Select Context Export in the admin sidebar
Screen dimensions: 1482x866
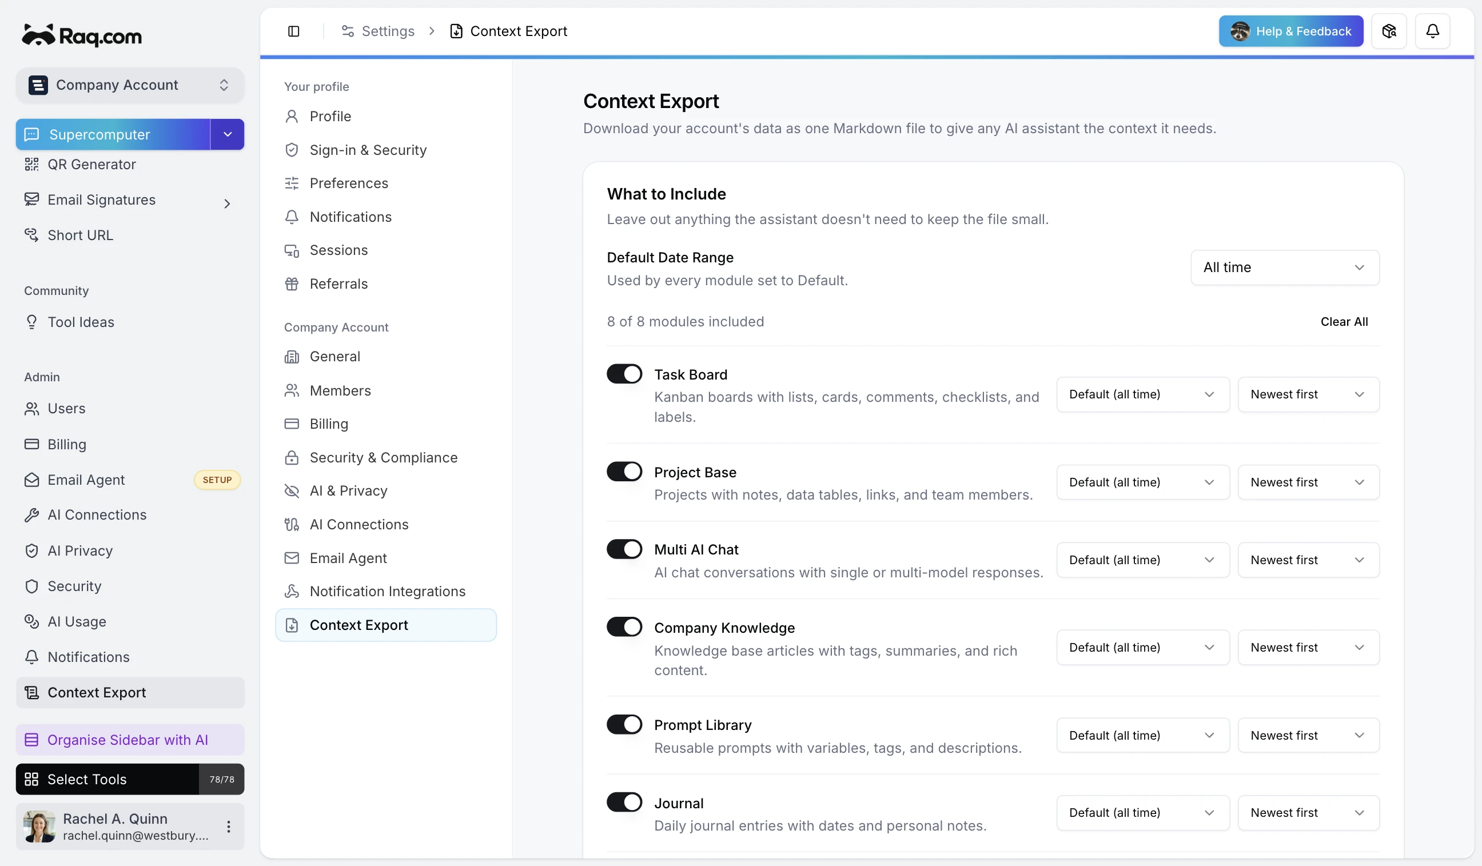coord(129,693)
